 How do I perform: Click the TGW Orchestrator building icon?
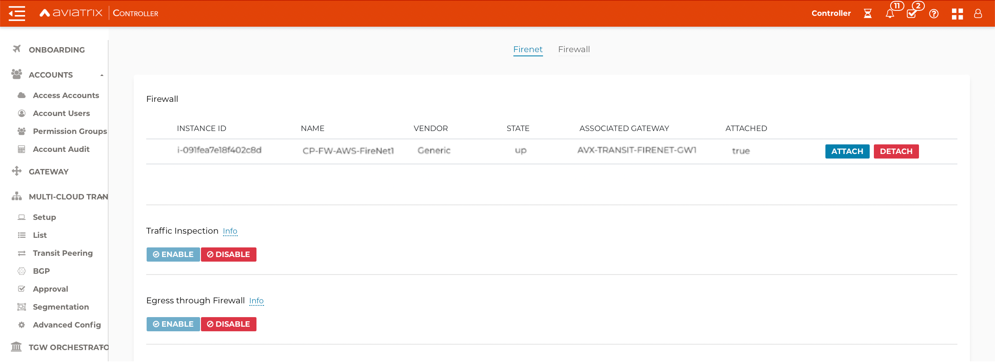pos(16,347)
